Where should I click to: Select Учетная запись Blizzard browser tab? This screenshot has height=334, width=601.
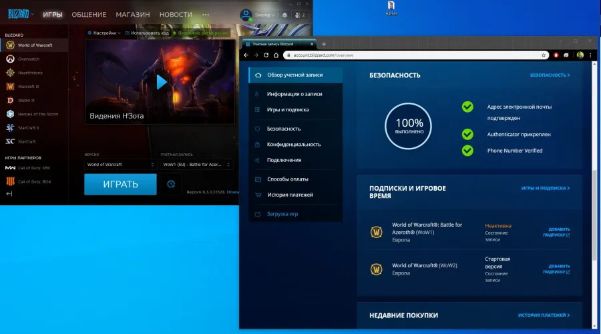pos(278,44)
